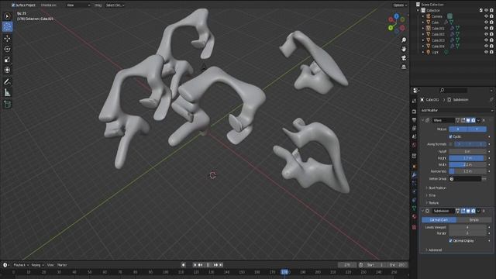This screenshot has height=279, width=496.
Task: Open the Marker menu in timeline
Action: click(62, 265)
